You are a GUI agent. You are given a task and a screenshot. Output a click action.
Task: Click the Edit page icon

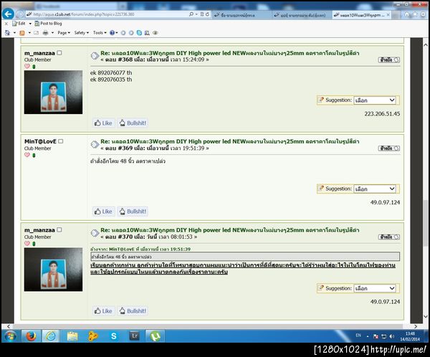point(14,24)
